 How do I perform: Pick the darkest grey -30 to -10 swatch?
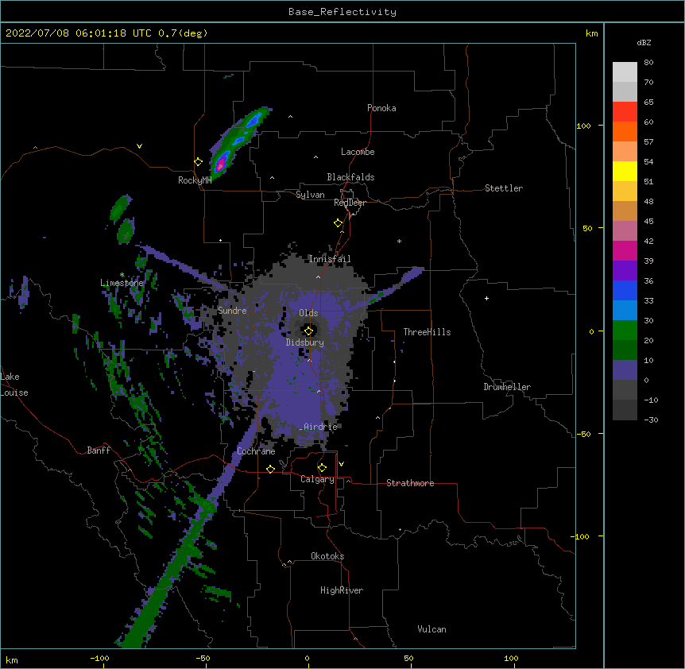625,410
